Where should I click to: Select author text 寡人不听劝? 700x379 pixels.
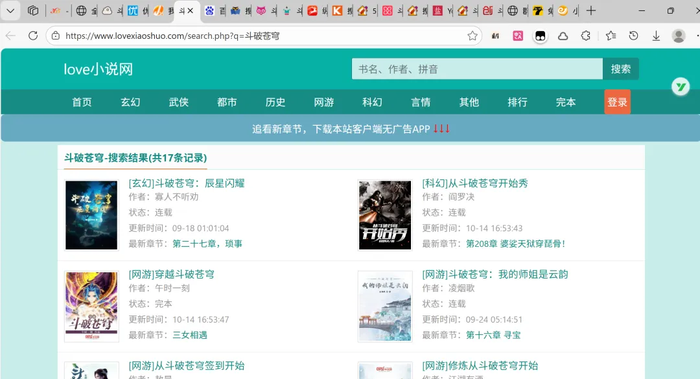coord(177,197)
